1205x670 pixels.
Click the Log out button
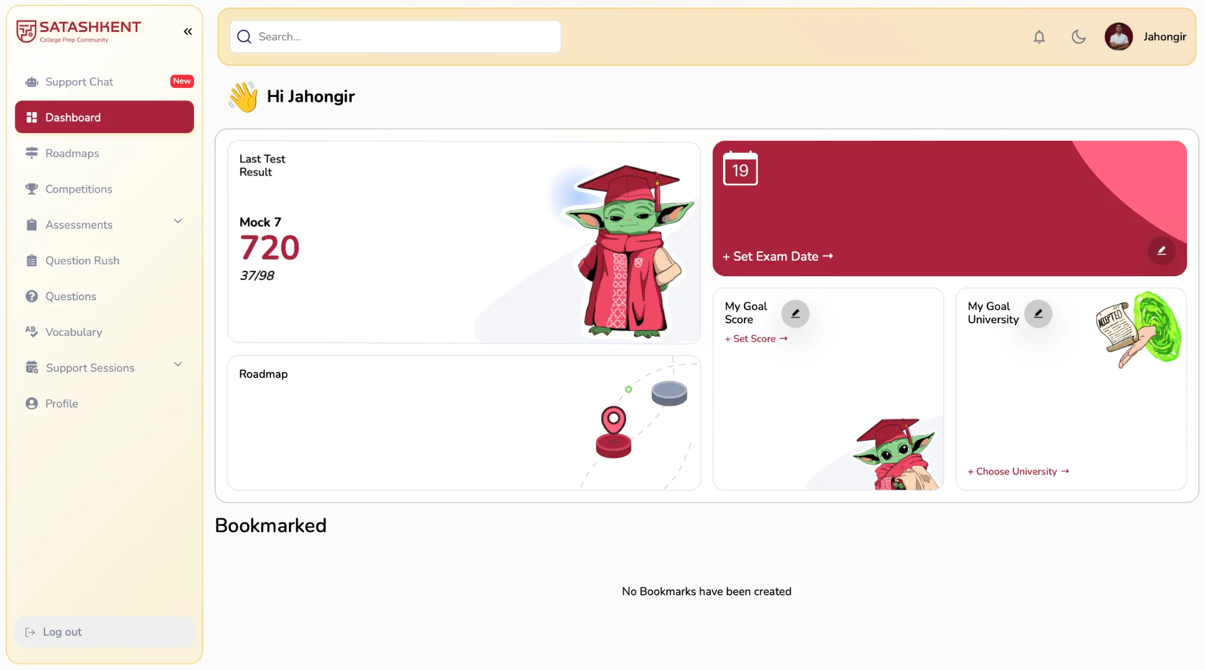104,632
